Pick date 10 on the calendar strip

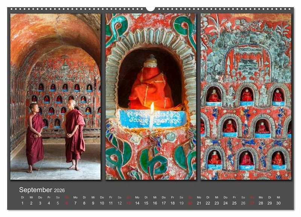pyautogui.click(x=102, y=203)
